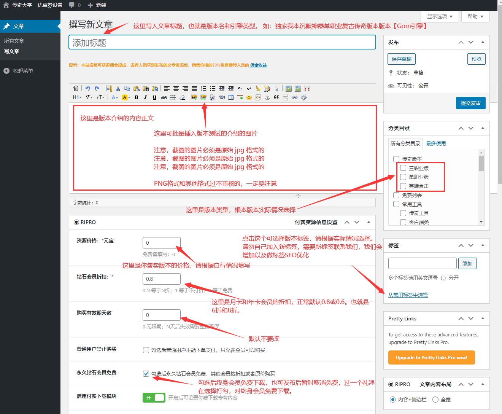502x414 pixels.
Task: Click the increase indent icon
Action: pyautogui.click(x=222, y=89)
